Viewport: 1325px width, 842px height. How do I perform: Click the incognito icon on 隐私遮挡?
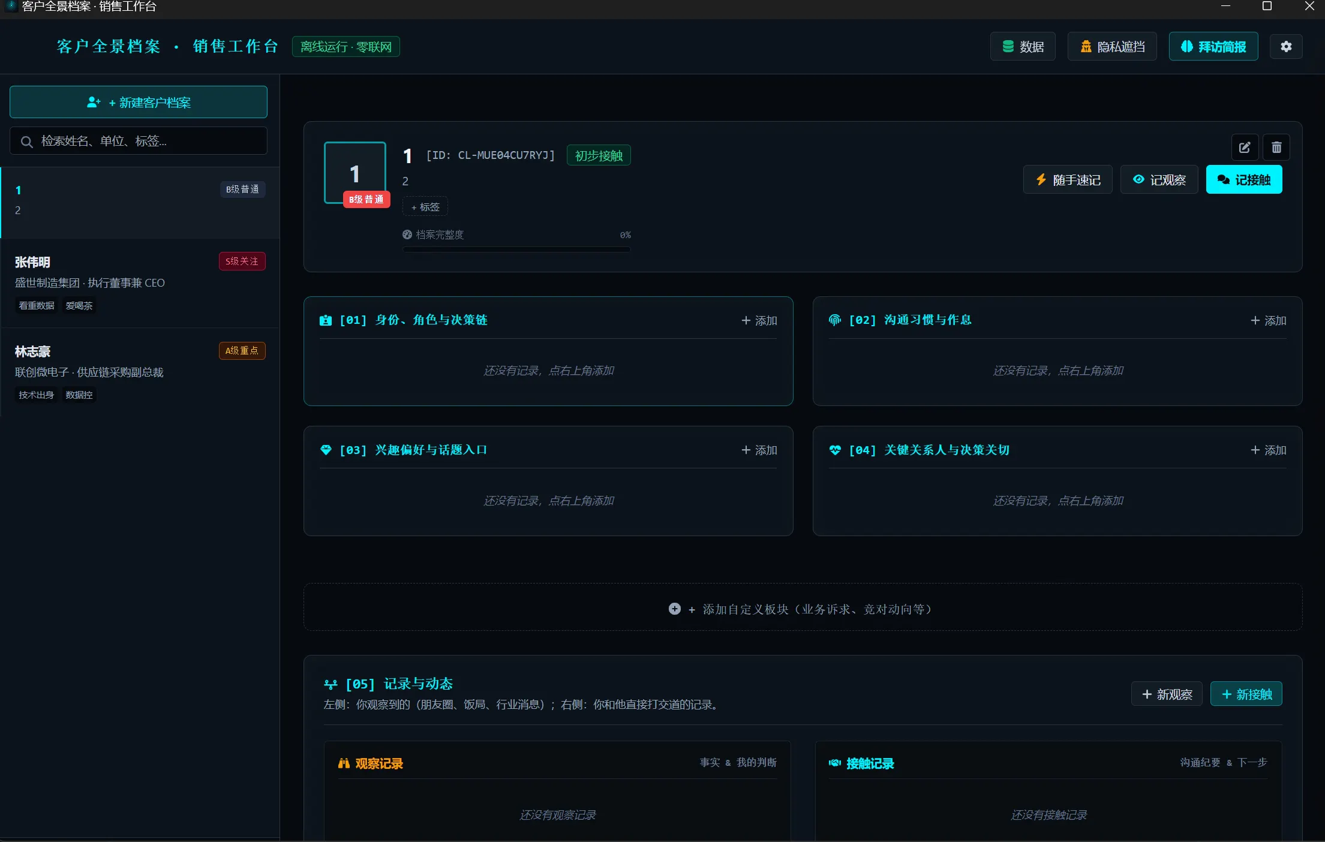1086,46
